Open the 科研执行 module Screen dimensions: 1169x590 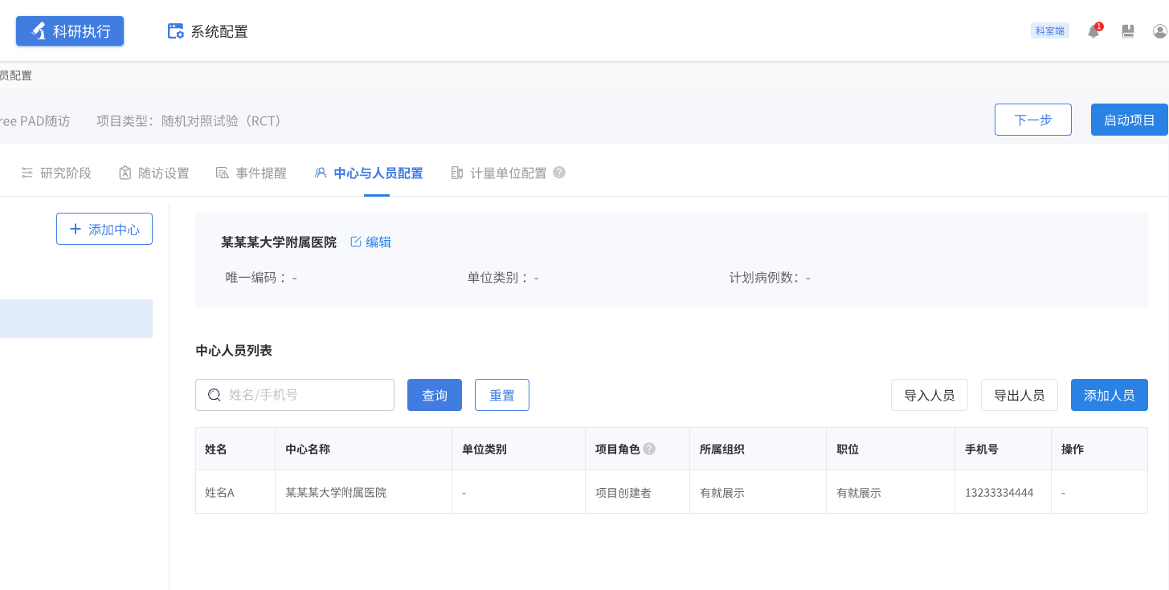click(70, 31)
